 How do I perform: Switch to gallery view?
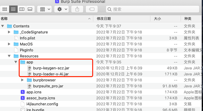click(30, 9)
